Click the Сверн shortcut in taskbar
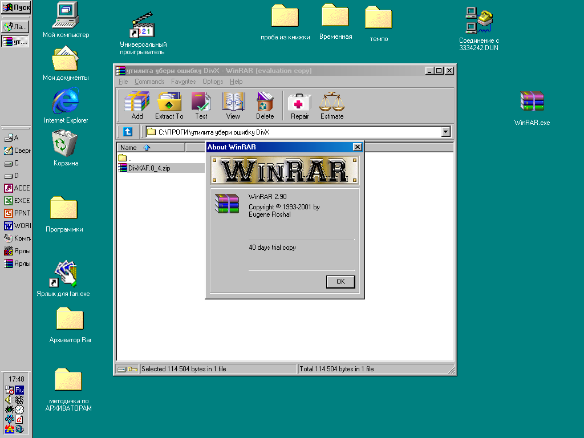 click(x=17, y=151)
